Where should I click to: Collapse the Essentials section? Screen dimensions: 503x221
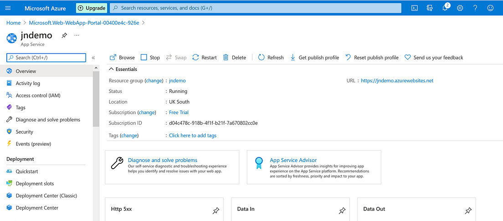click(x=123, y=69)
